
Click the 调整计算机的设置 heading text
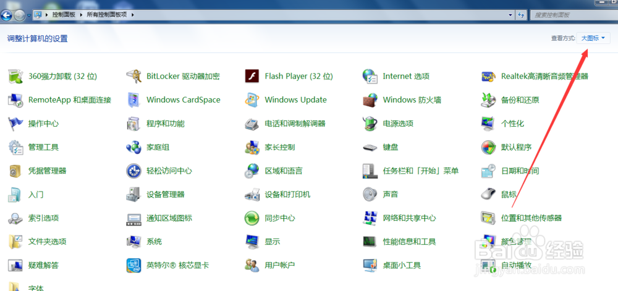[38, 38]
